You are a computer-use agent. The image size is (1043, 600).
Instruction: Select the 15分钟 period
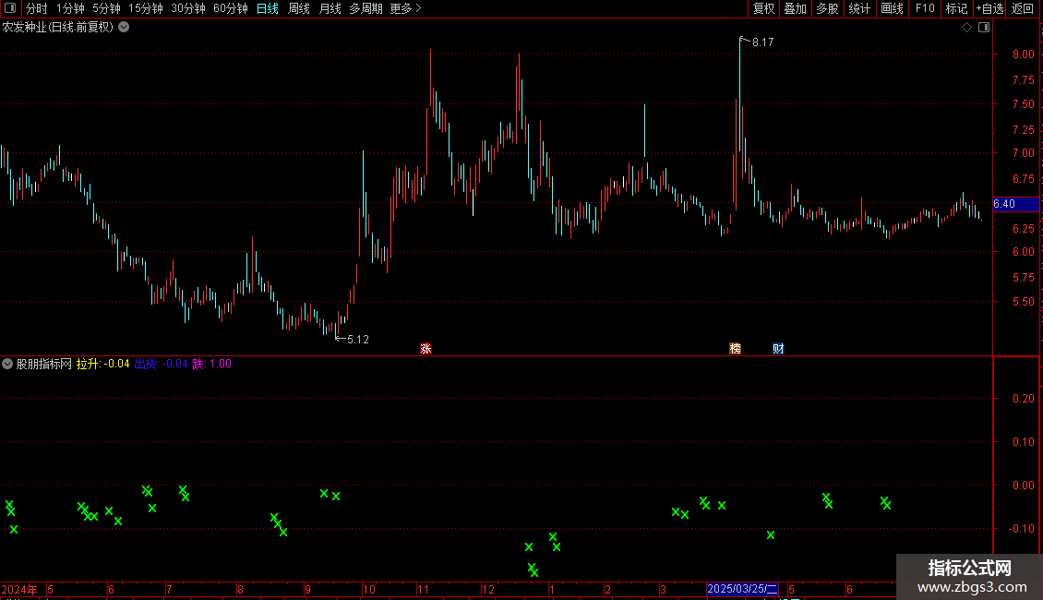pos(145,8)
